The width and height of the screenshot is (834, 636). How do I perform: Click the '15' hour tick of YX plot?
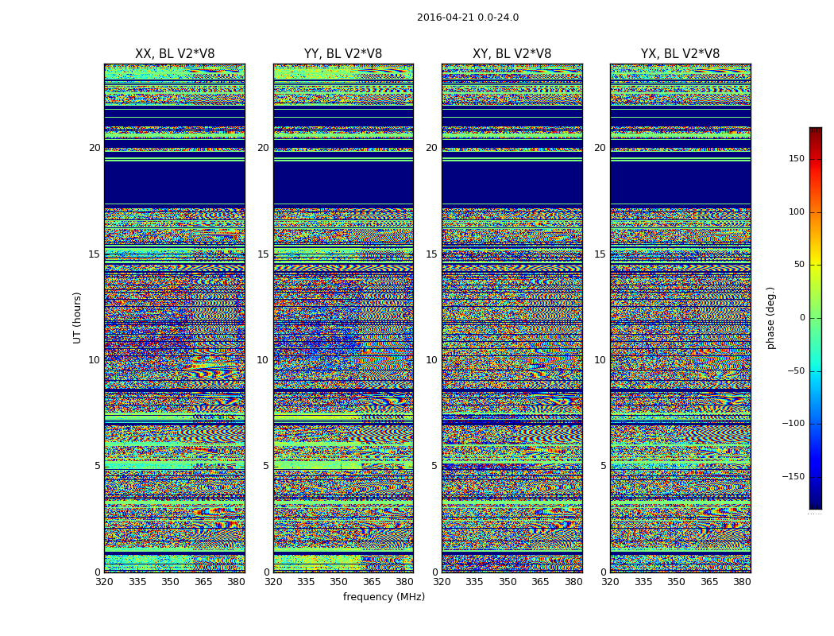[600, 254]
